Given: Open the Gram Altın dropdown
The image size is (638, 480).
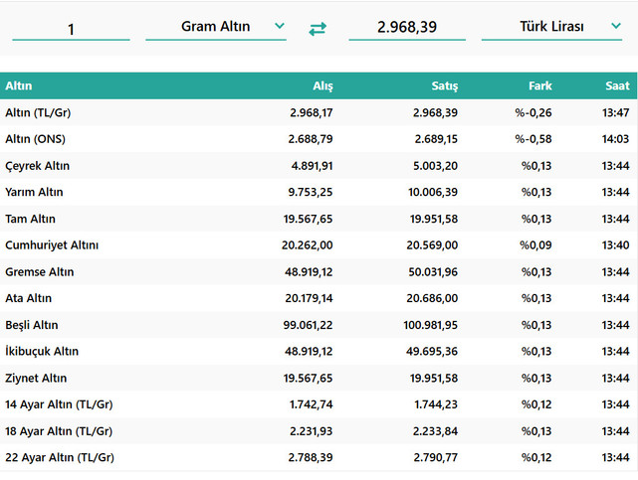Looking at the screenshot, I should (216, 27).
